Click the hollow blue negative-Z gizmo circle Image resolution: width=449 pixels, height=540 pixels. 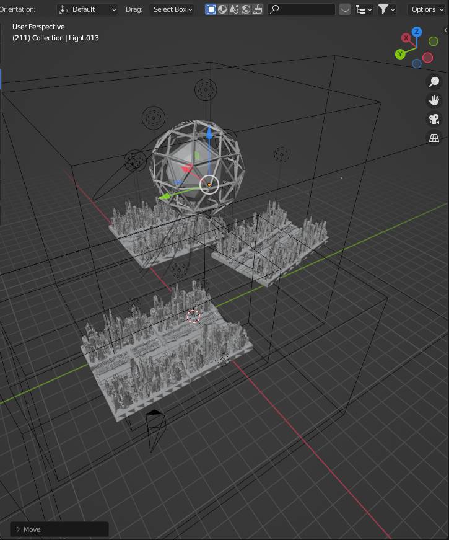(417, 63)
